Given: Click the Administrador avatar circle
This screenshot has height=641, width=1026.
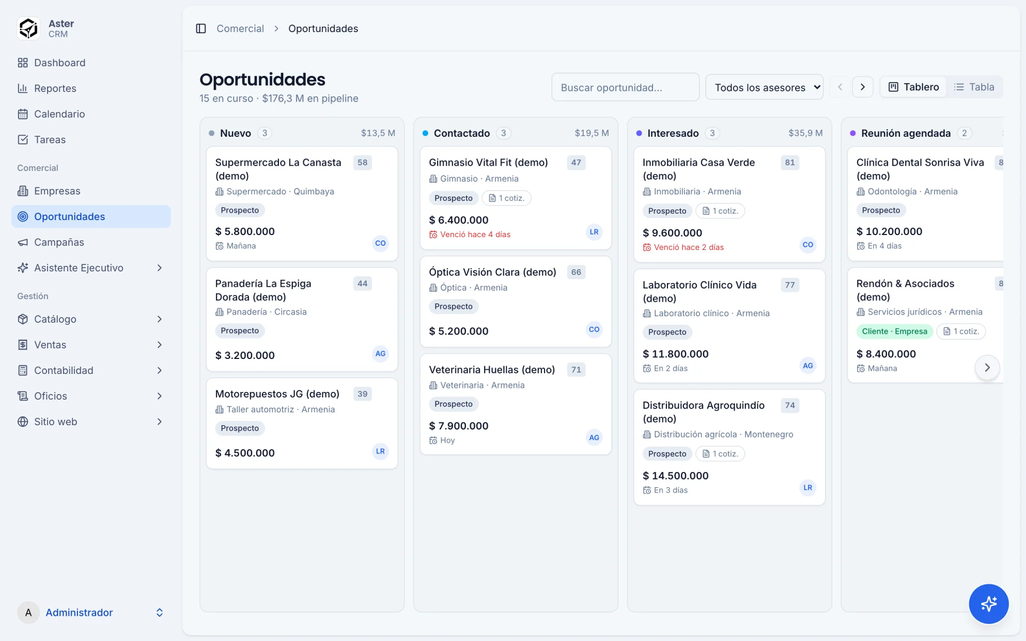Looking at the screenshot, I should (28, 613).
